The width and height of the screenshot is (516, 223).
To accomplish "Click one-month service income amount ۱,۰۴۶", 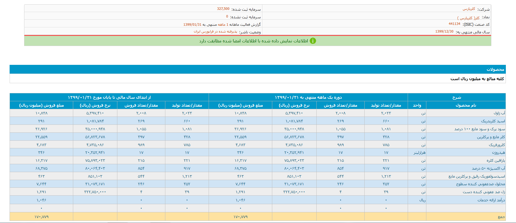I will 240,200.
